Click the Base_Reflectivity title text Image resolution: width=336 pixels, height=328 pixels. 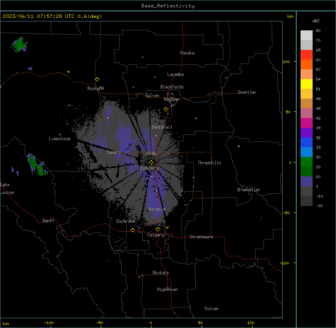[168, 6]
